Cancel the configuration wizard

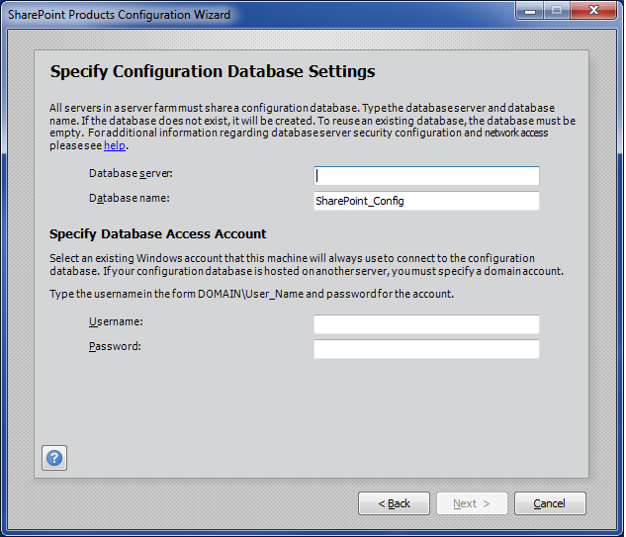550,503
